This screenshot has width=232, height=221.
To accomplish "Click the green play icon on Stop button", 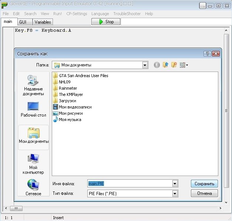I will click(x=101, y=22).
